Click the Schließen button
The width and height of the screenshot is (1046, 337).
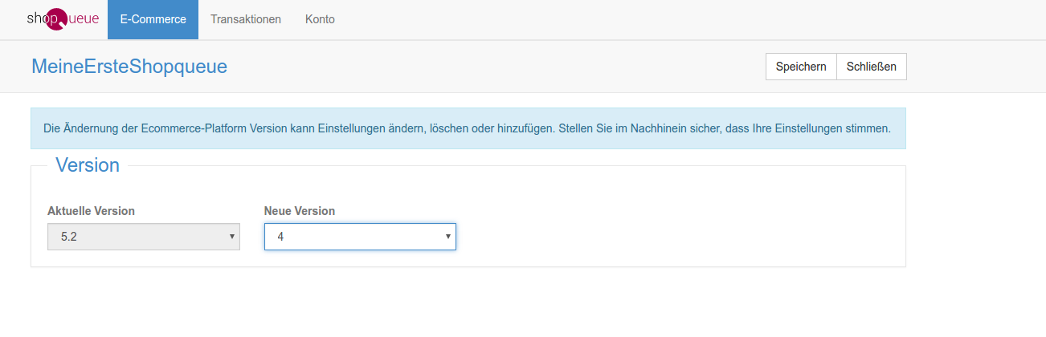click(x=872, y=67)
